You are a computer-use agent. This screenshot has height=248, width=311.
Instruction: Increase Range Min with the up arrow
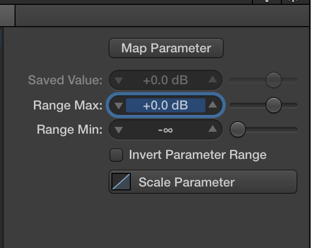point(212,129)
